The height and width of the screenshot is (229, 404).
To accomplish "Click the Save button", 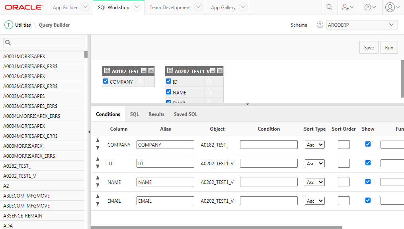I will 369,47.
